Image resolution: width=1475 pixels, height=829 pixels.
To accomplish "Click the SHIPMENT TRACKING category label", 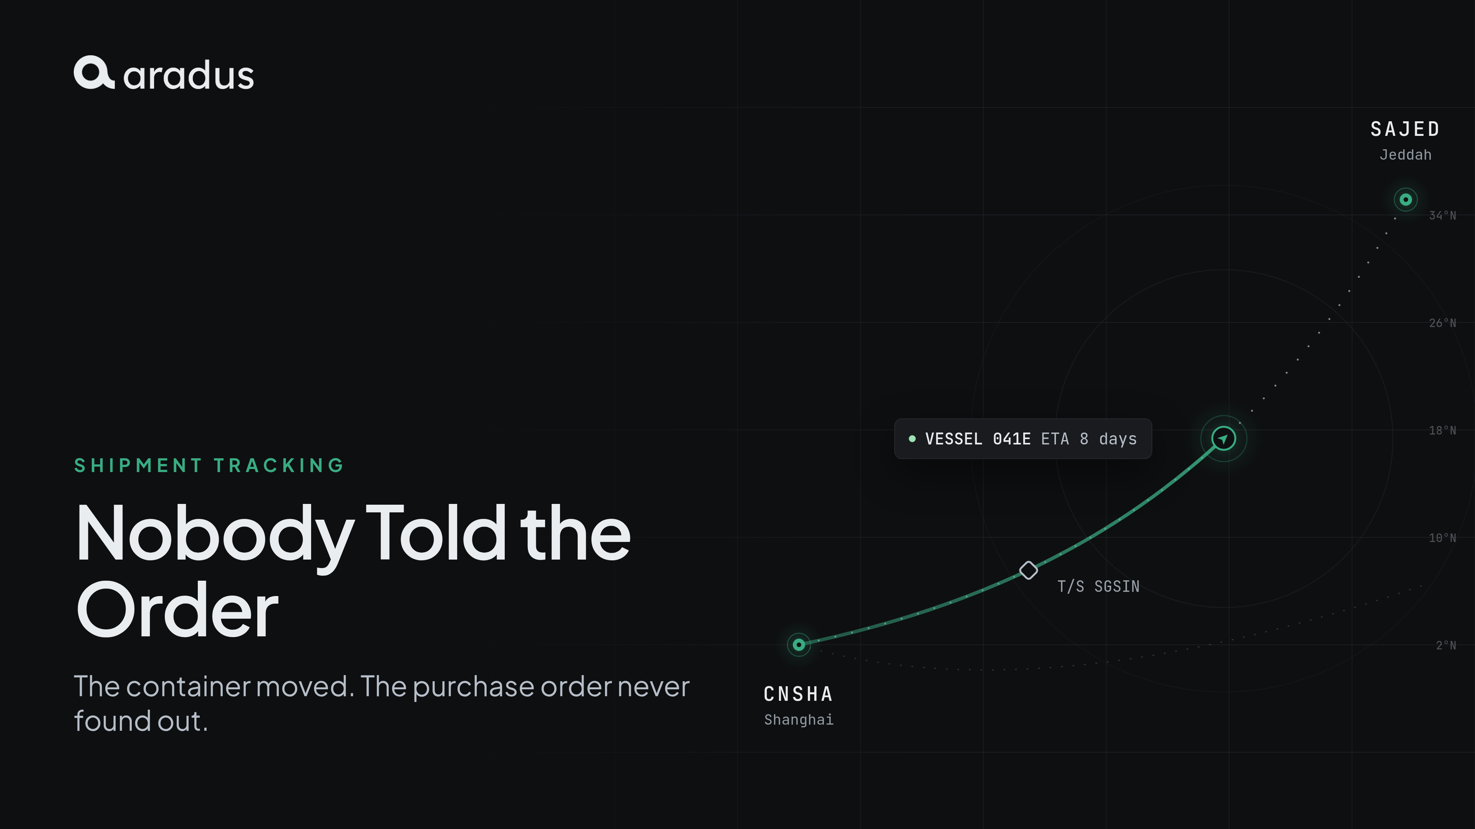I will point(209,466).
